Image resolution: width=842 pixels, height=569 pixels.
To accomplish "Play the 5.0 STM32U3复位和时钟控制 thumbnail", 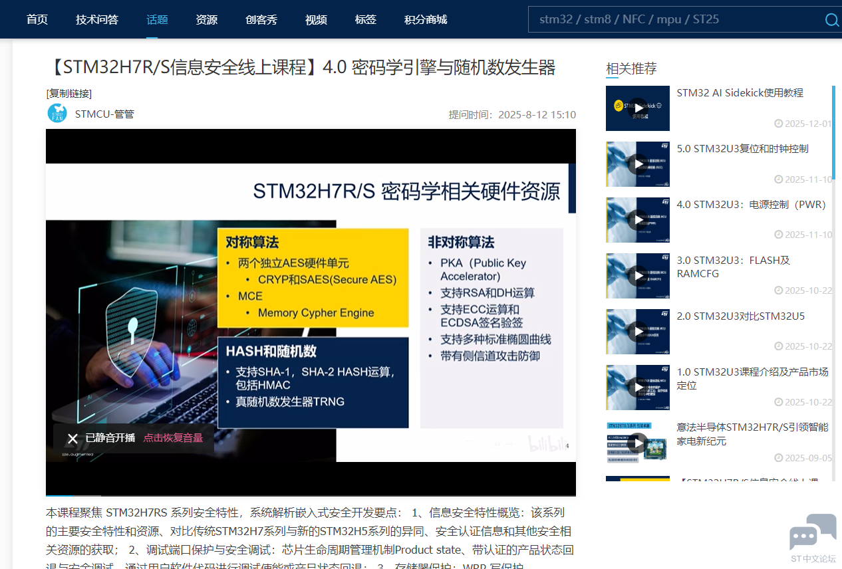I will 638,164.
